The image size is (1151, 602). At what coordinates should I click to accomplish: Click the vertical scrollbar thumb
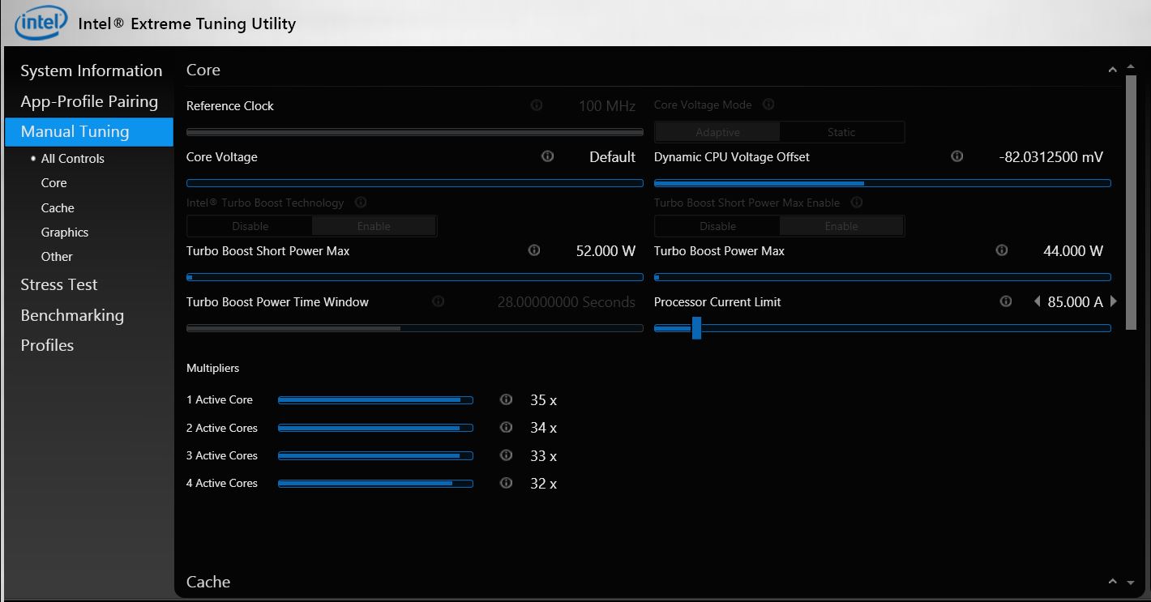click(x=1131, y=203)
